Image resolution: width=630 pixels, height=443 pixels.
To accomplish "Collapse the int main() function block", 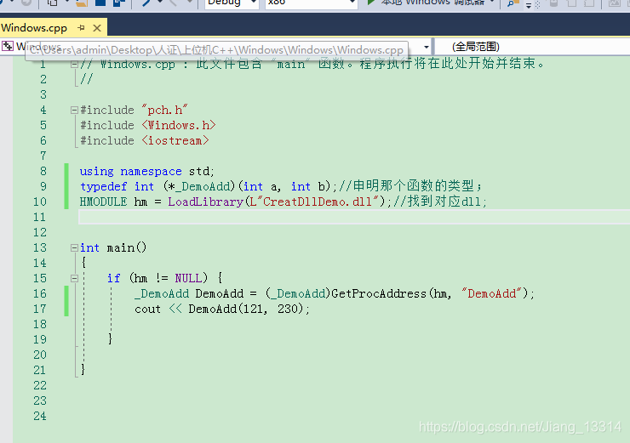I will coord(74,248).
